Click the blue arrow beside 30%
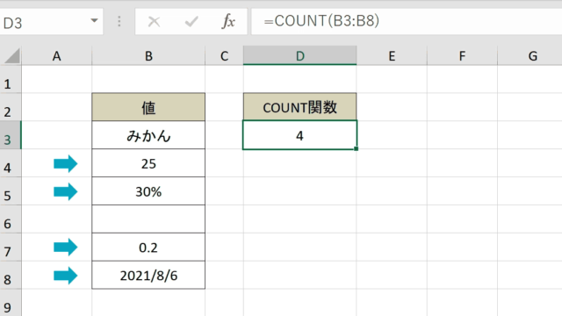 point(66,191)
